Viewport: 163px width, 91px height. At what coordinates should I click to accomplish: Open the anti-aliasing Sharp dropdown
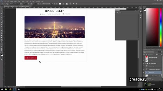click(46, 4)
